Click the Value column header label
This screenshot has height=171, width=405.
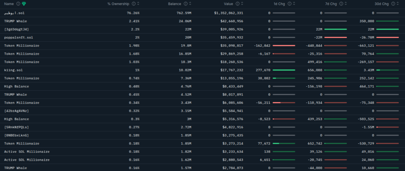[228, 4]
